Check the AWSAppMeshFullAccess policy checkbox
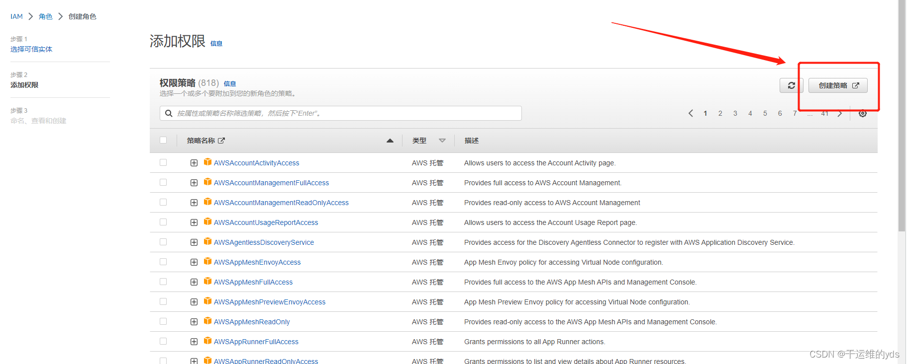The image size is (907, 364). (x=163, y=282)
